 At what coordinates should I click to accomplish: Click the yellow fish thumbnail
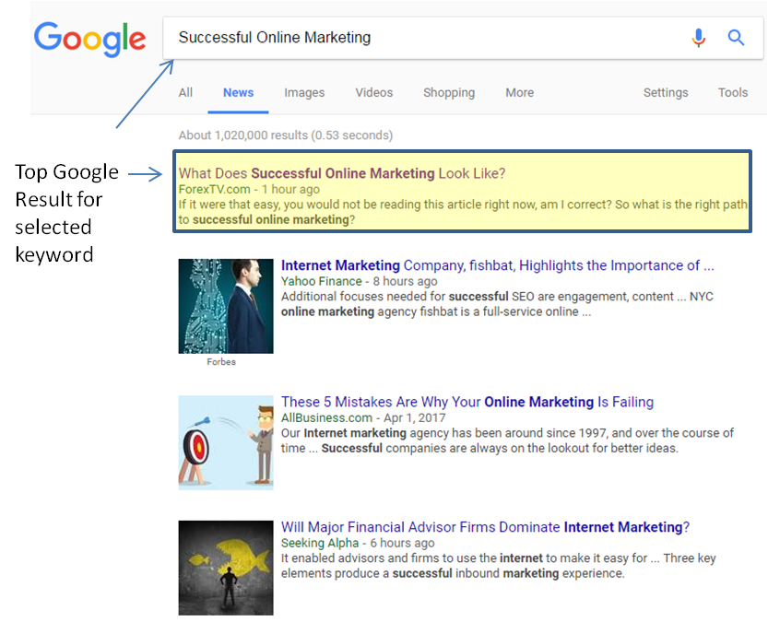coord(226,568)
